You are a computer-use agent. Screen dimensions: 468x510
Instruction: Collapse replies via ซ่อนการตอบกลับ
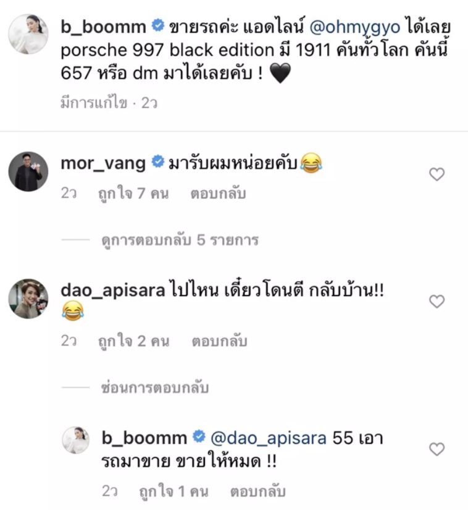tap(154, 388)
